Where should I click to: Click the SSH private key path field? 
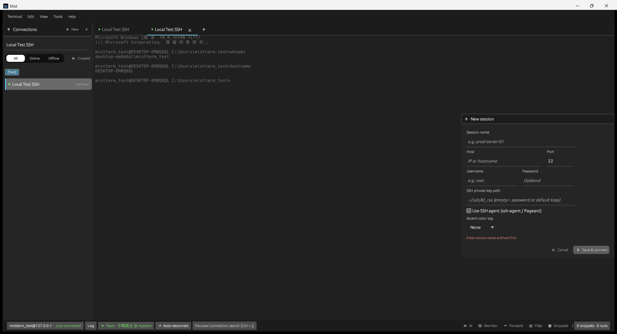520,200
